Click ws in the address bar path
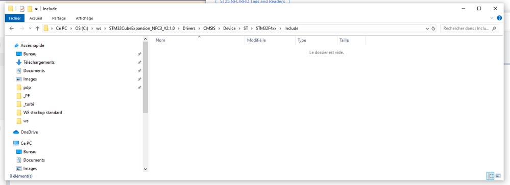 coord(99,28)
